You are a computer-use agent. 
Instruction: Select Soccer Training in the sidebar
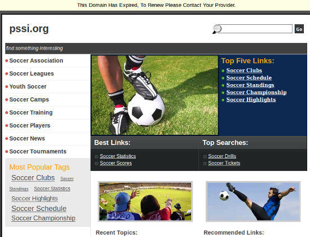(31, 112)
